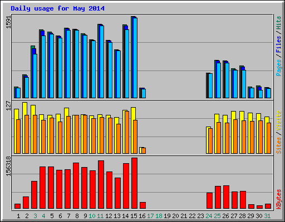
Task: Click day 8 on the x-axis
Action: point(77,216)
